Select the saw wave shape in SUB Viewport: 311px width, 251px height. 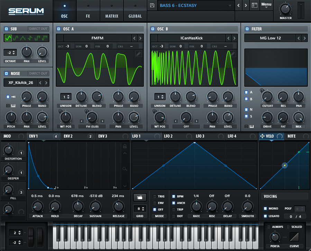point(30,38)
